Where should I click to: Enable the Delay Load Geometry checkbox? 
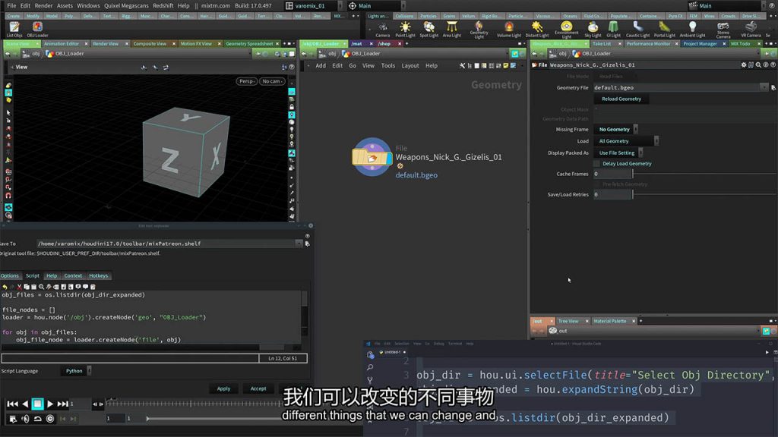pos(597,163)
